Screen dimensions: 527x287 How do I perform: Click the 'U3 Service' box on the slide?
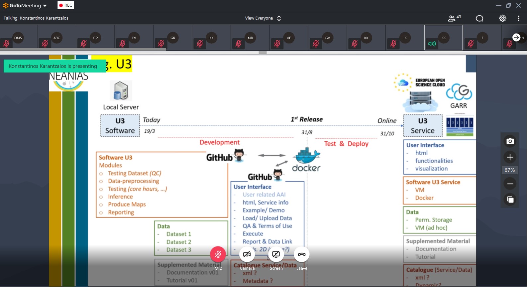point(423,126)
